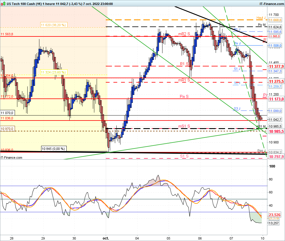Click the red '10 797,9' price tag
Screen dimensions: 285x241
(x=276, y=157)
